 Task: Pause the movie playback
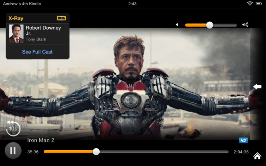tap(13, 151)
